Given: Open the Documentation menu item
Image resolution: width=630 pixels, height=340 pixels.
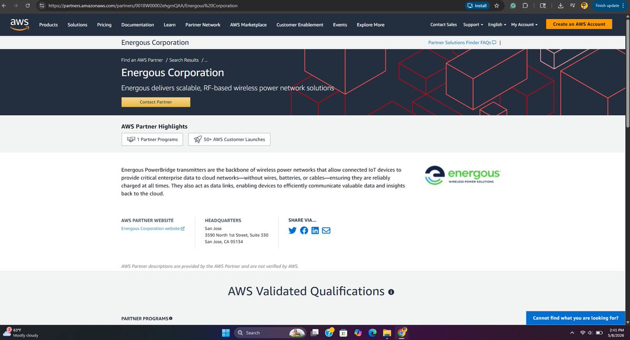Looking at the screenshot, I should 138,25.
